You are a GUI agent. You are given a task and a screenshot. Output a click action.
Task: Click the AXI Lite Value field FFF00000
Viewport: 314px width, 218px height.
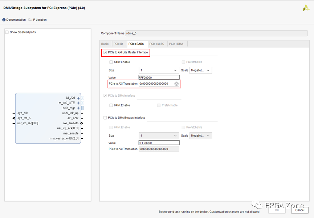click(x=159, y=77)
